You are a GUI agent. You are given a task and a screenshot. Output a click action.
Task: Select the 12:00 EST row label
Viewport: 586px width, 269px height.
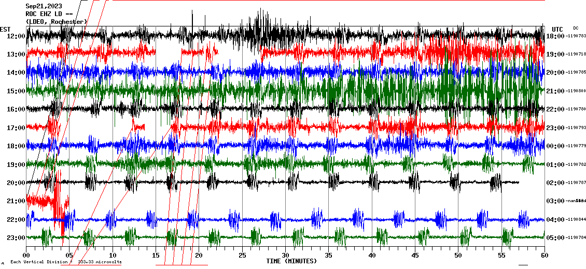[x=16, y=36]
